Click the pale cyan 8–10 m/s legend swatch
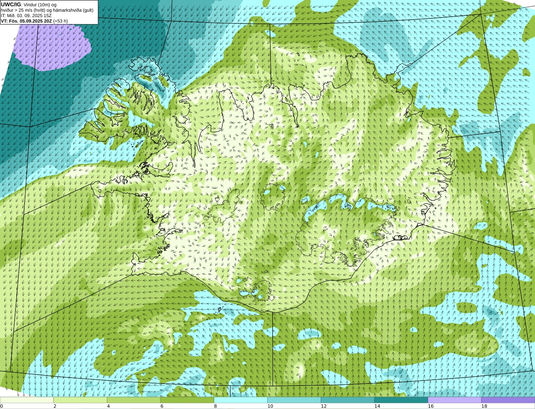Screen dimensions: 535x409 point(241,400)
